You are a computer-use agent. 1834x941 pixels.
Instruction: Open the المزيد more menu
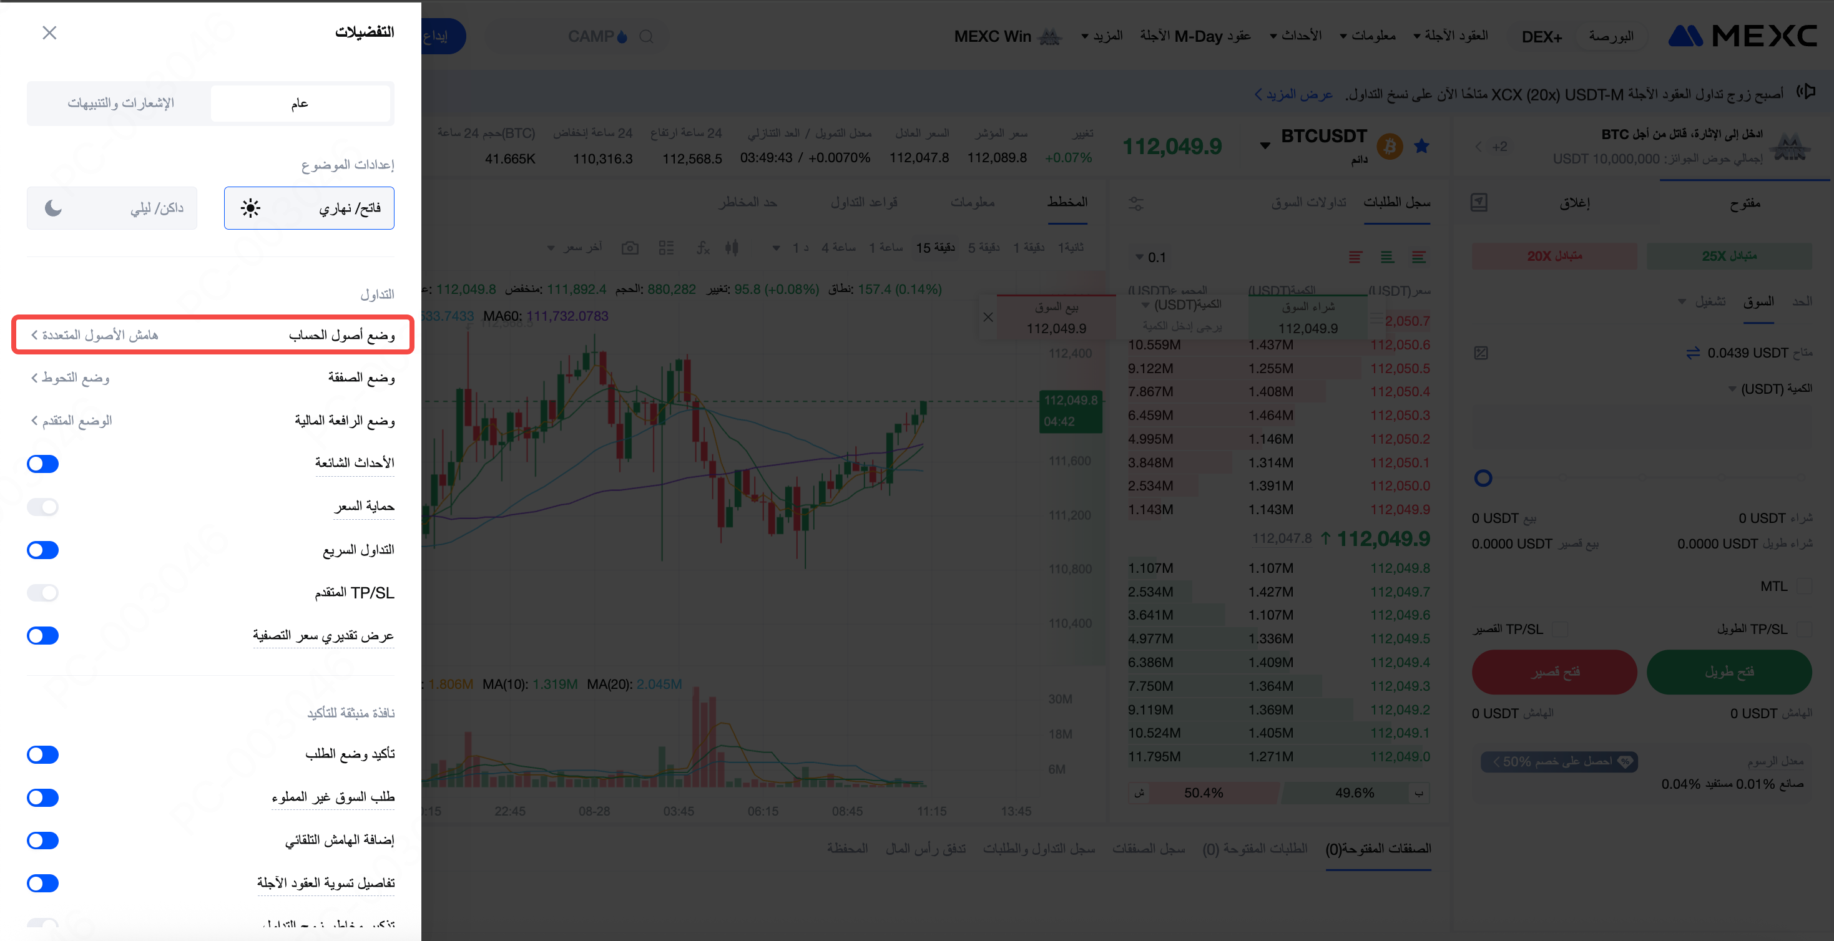(x=1102, y=36)
